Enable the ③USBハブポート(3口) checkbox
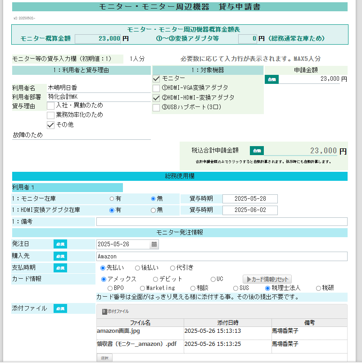This screenshot has height=363, width=362. (x=157, y=107)
